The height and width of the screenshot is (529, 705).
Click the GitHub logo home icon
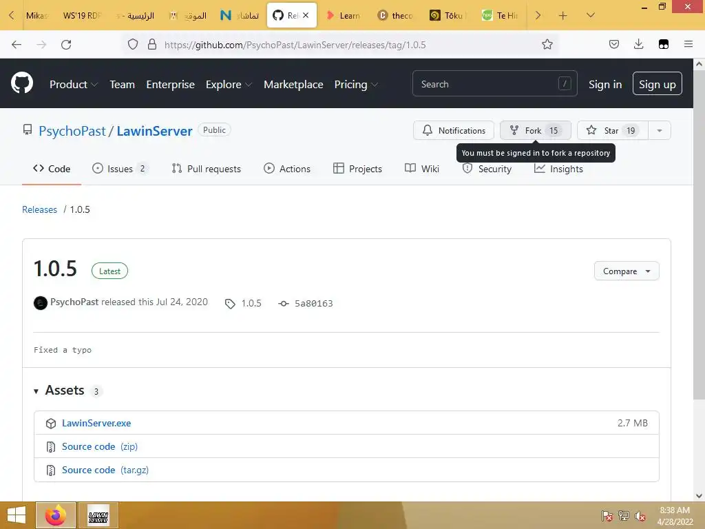pos(21,83)
